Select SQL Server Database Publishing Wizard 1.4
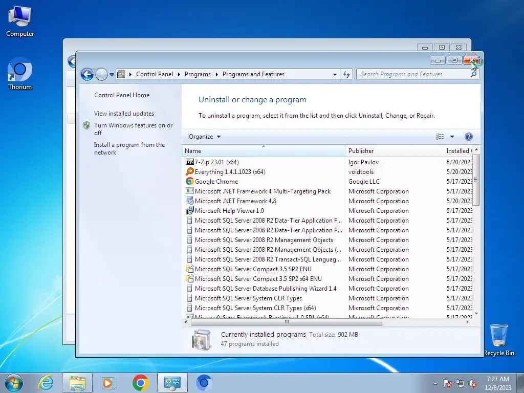This screenshot has height=393, width=524. 266,289
